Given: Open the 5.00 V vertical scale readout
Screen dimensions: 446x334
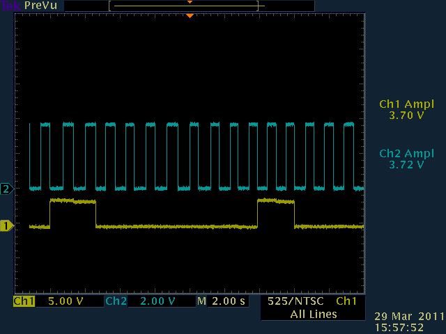Looking at the screenshot, I should point(64,301).
